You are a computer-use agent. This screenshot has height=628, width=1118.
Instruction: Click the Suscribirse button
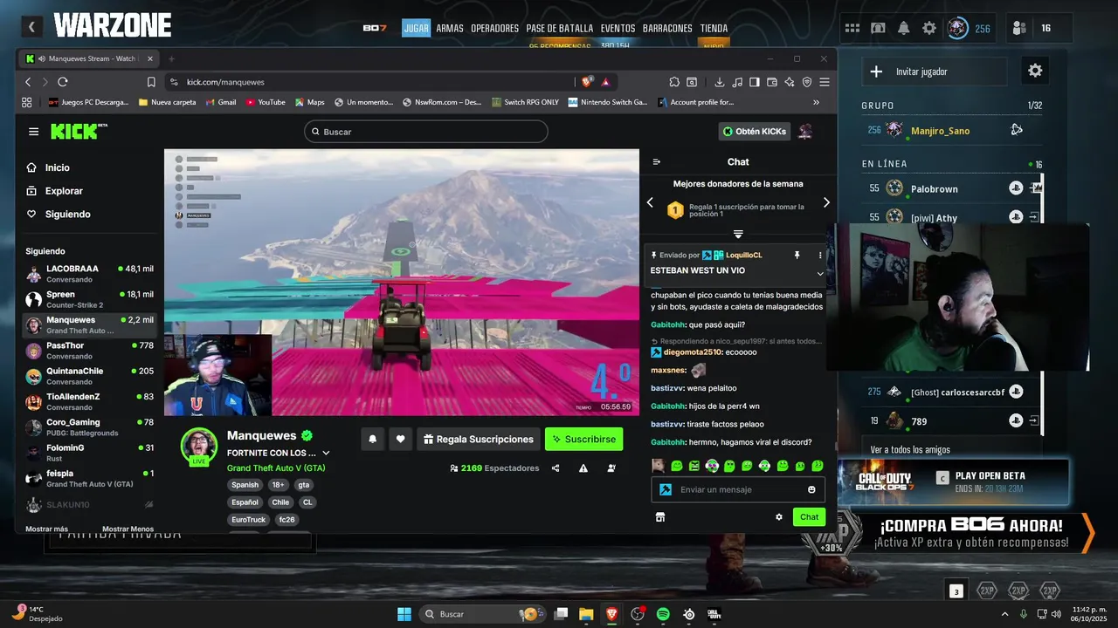click(x=583, y=440)
